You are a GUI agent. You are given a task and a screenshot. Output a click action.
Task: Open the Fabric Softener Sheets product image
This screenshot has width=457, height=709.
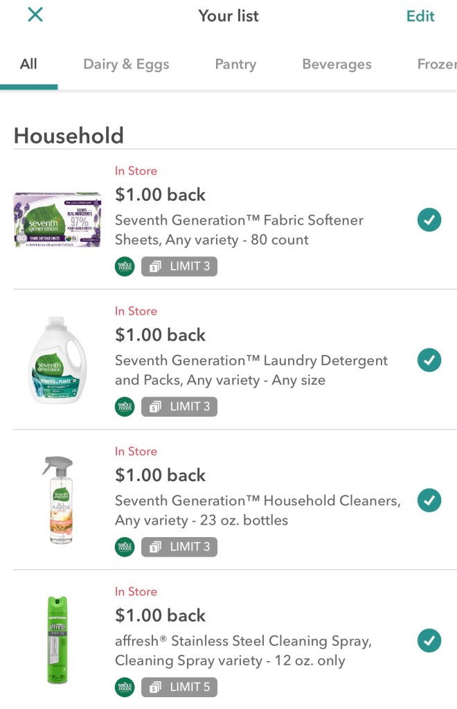[57, 220]
